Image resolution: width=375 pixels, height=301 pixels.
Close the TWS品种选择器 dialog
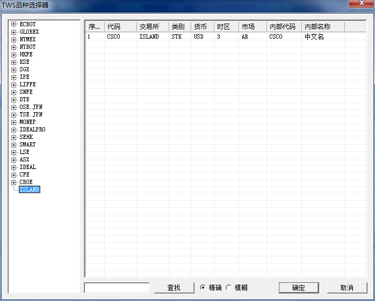[360, 4]
